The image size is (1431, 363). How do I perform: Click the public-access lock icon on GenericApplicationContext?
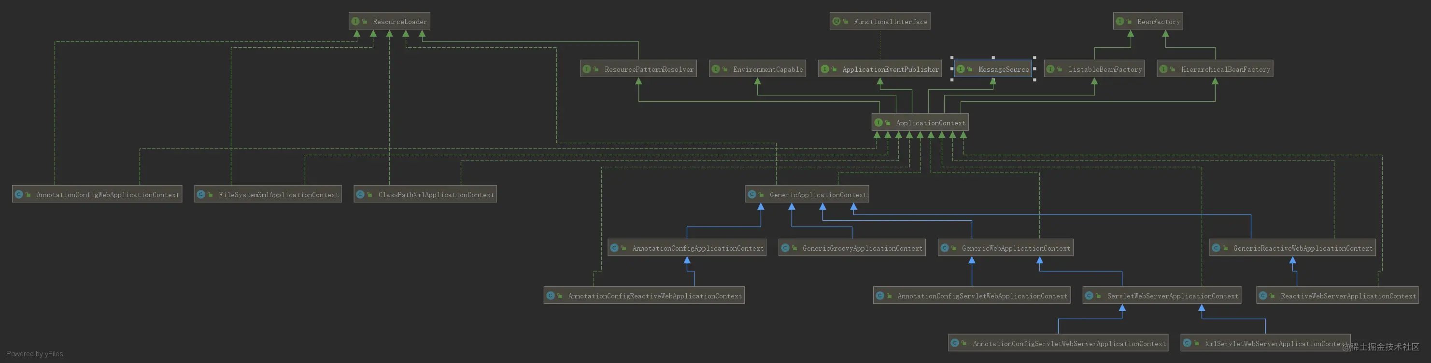pos(762,195)
